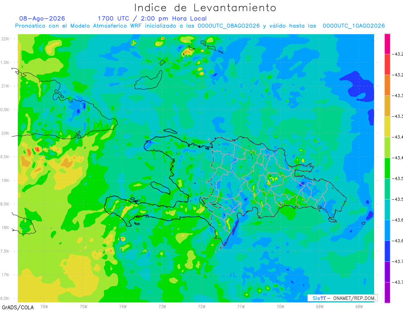Click the "SisTT - ONAMET/REP.DOM." attribution box
The image size is (403, 311).
click(343, 298)
